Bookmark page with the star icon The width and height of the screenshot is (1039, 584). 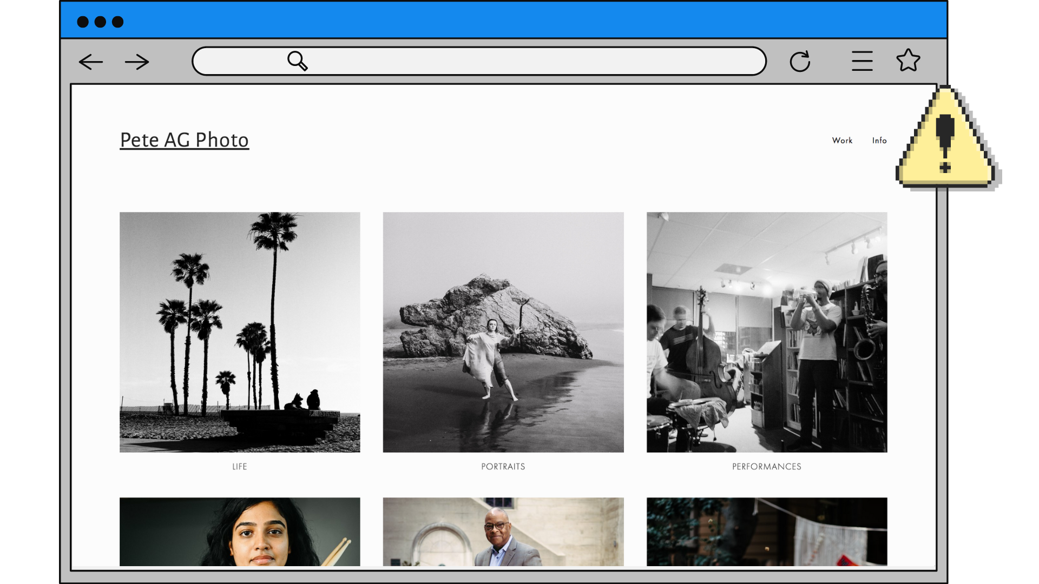[908, 61]
